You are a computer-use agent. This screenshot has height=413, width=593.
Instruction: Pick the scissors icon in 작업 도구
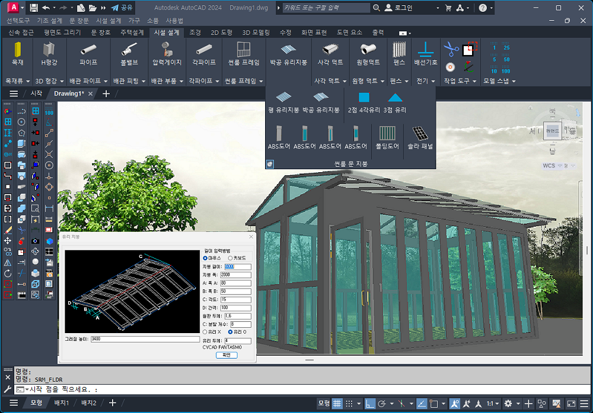452,49
